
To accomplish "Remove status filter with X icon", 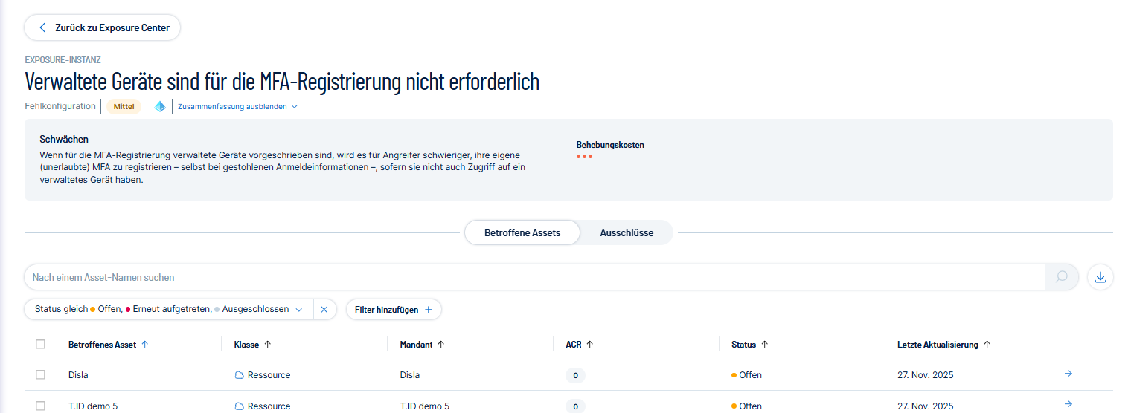I will pos(324,310).
